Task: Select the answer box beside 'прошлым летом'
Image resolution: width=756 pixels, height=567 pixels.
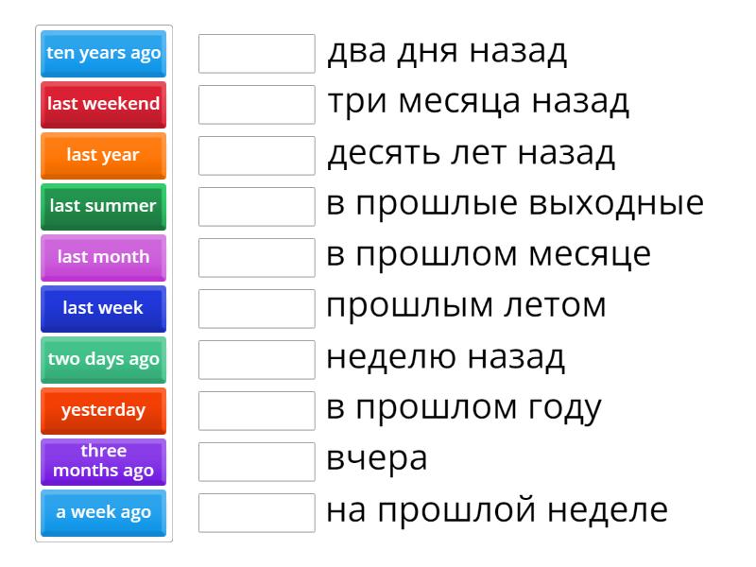Action: pyautogui.click(x=257, y=308)
